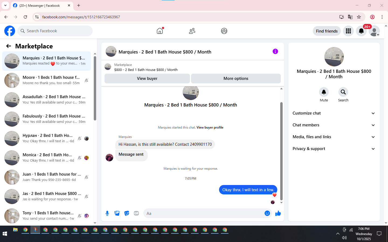Focus the Aa message input field
The height and width of the screenshot is (242, 388).
(x=204, y=213)
